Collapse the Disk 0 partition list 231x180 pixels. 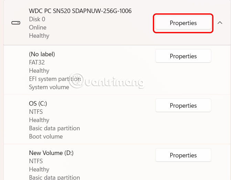pyautogui.click(x=220, y=23)
